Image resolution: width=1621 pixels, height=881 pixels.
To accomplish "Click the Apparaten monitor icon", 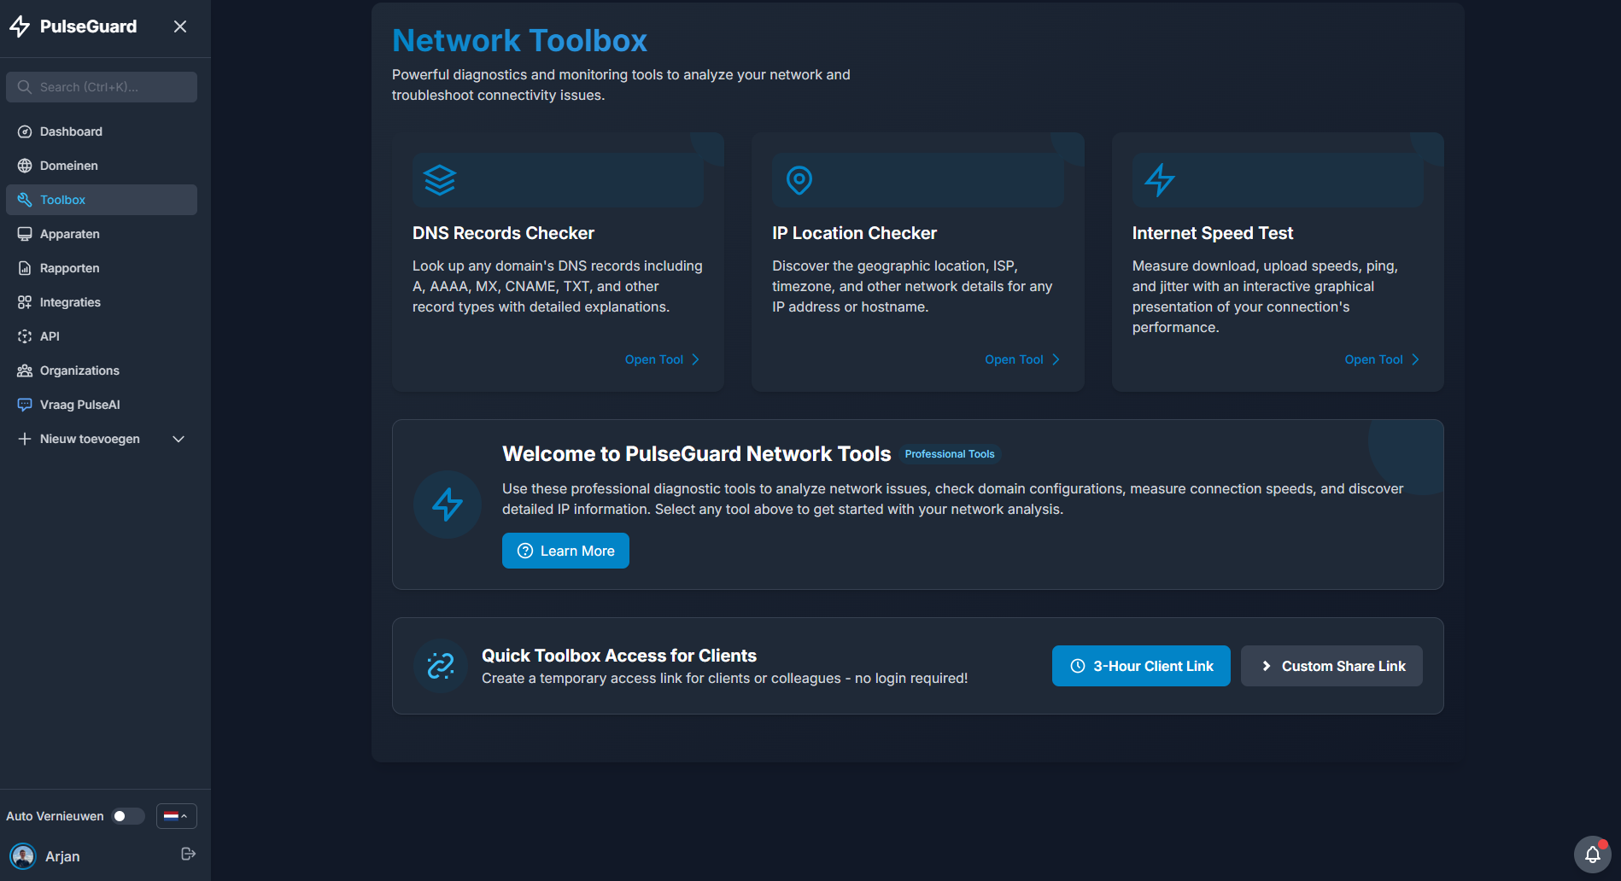I will (x=25, y=234).
